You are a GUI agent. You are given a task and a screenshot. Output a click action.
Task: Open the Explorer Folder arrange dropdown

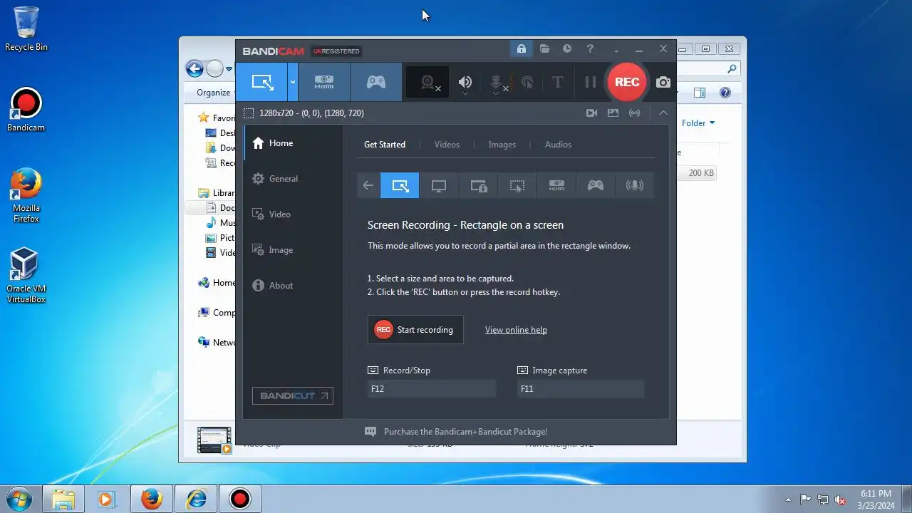tap(698, 123)
